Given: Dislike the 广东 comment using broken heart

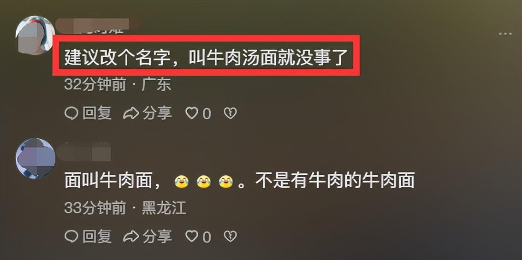Looking at the screenshot, I should tap(230, 113).
